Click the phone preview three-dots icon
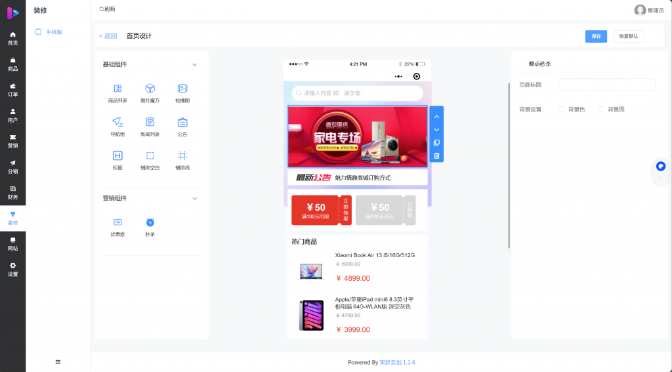672x372 pixels. (x=398, y=76)
